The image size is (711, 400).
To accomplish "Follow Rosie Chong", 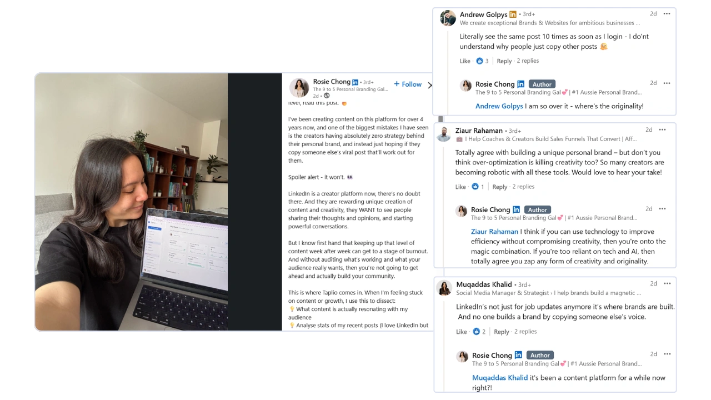I will point(408,84).
